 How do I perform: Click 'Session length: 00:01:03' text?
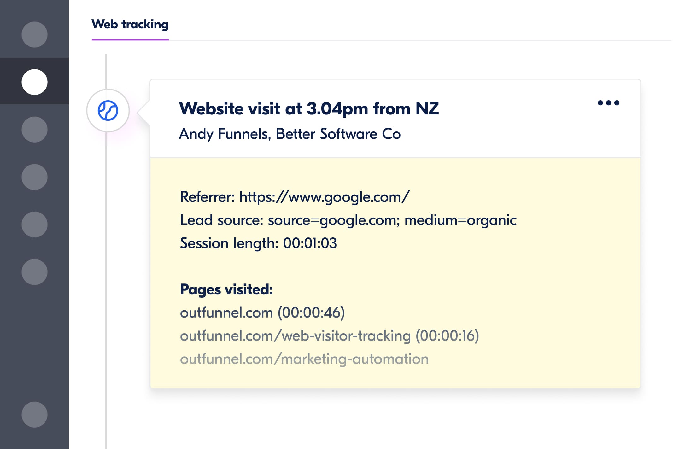click(258, 243)
